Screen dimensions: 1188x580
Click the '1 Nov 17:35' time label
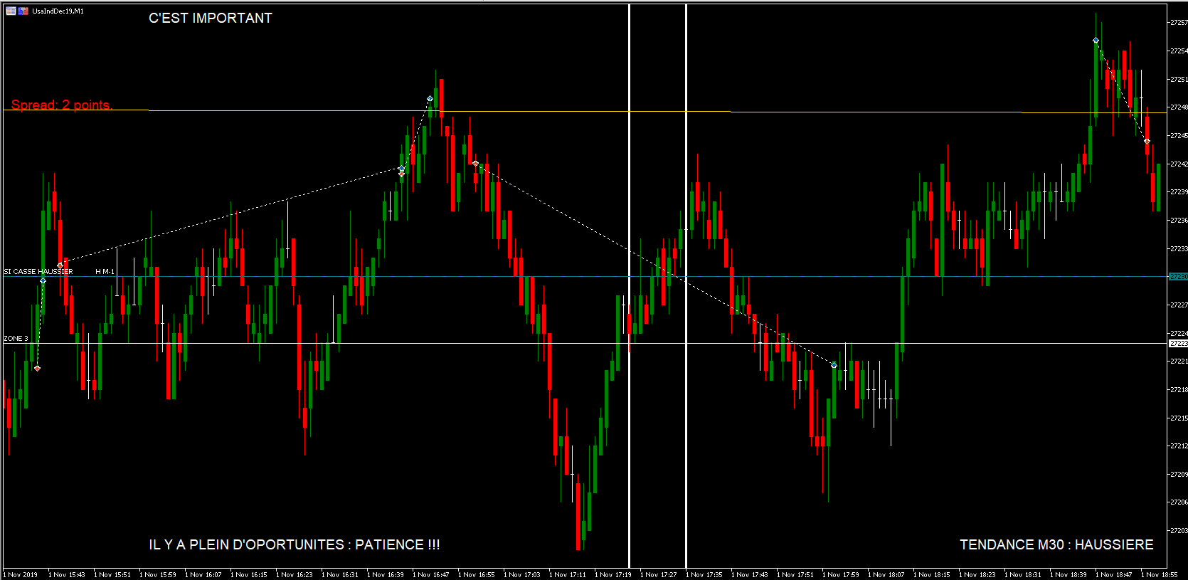[704, 574]
